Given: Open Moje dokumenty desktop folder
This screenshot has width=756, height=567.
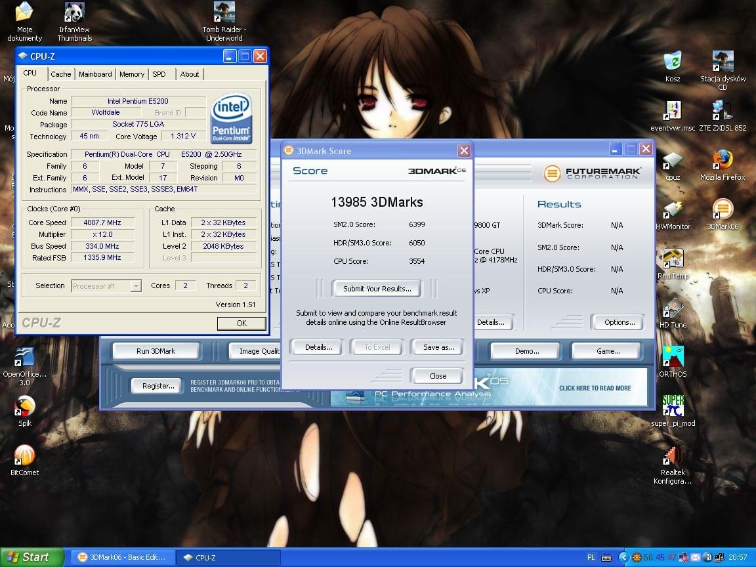Looking at the screenshot, I should pyautogui.click(x=24, y=22).
